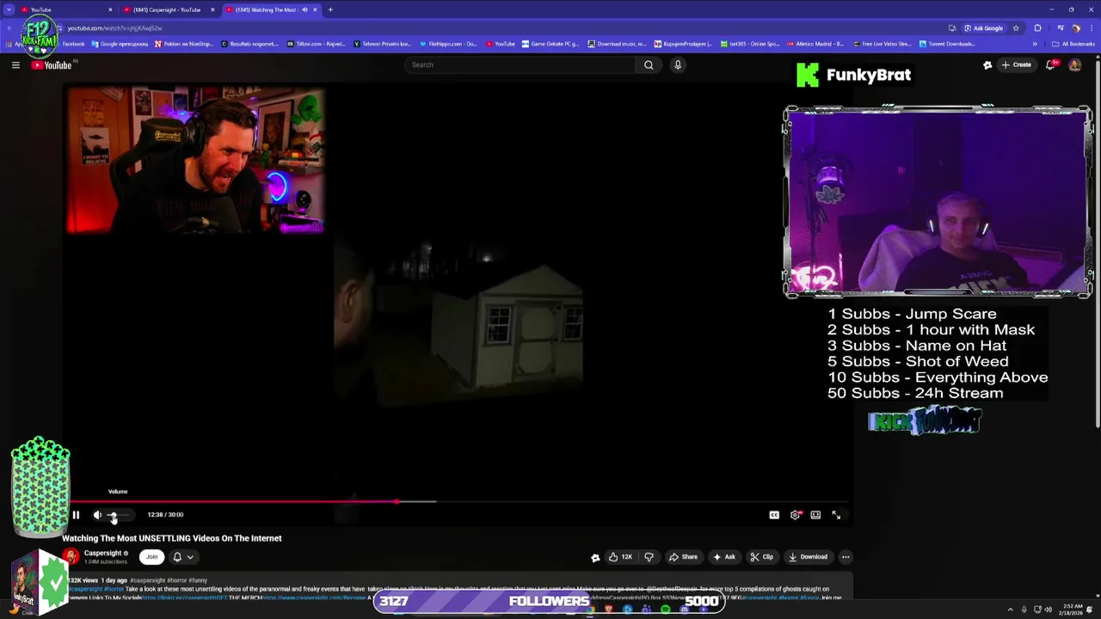
Task: Open the Caspersight channel name link
Action: coord(102,553)
